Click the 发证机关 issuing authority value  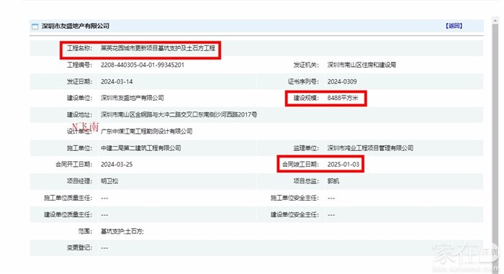(x=361, y=65)
